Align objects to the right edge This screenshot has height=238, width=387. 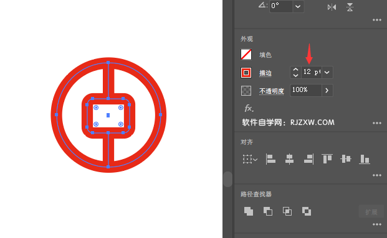click(x=308, y=159)
